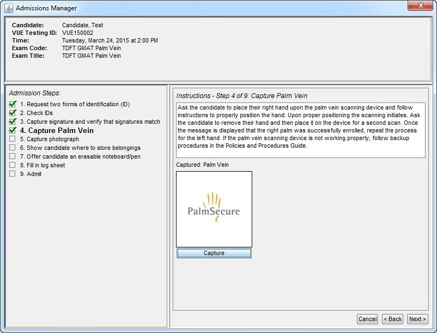Check Show candidate where to store belongings

[x=13, y=147]
